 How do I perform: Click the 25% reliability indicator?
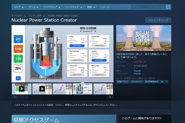pos(18,68)
